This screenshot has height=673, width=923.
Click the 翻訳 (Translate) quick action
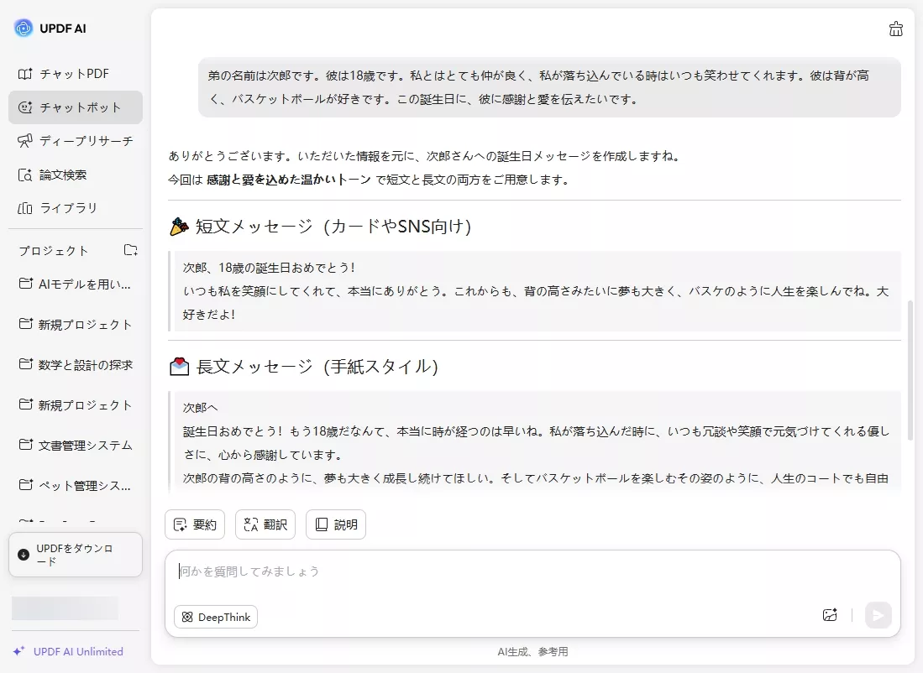[x=265, y=524]
